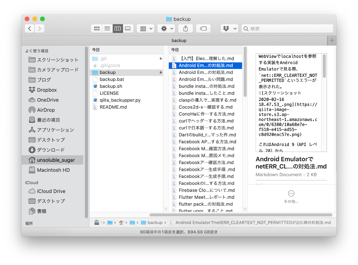Image resolution: width=358 pixels, height=265 pixels.
Task: Go back with the left chevron button
Action: [x=29, y=29]
